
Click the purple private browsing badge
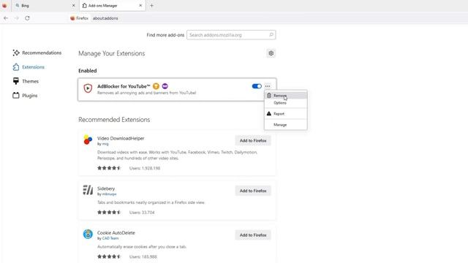[x=165, y=86]
